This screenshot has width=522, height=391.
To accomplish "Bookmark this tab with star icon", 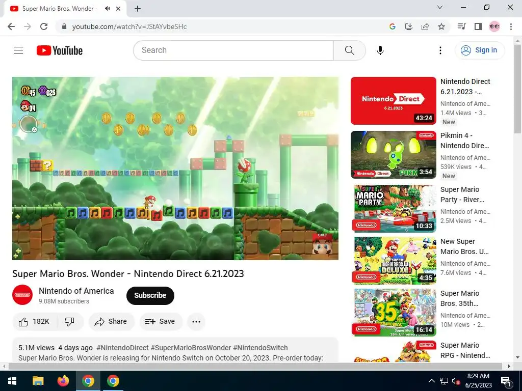I will tap(441, 26).
